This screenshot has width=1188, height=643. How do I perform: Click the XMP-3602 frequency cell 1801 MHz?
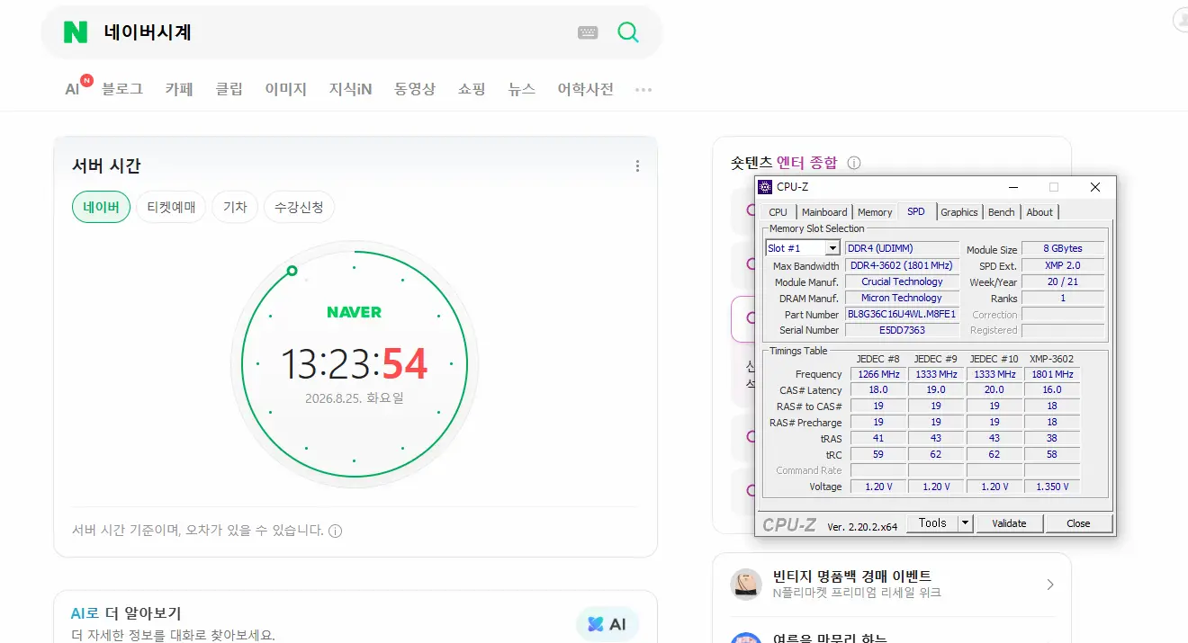click(1052, 374)
